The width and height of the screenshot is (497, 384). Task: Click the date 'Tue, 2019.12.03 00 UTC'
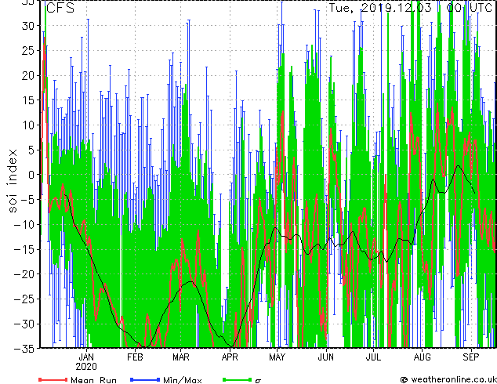point(411,8)
